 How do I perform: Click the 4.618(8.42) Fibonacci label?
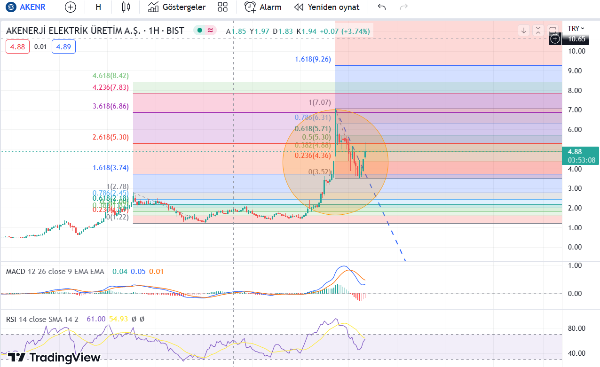pyautogui.click(x=111, y=76)
